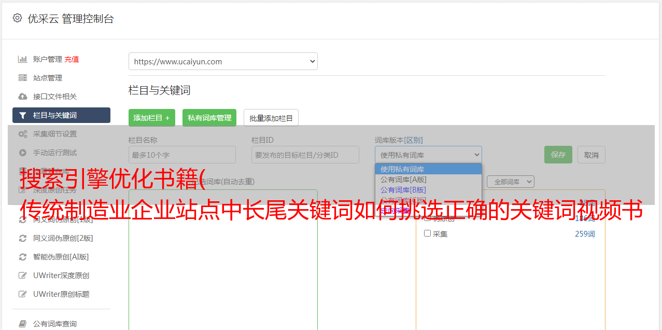
Task: Click the green 保存 button
Action: click(558, 155)
